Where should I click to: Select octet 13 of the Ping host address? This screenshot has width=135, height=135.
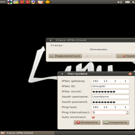point(105,107)
